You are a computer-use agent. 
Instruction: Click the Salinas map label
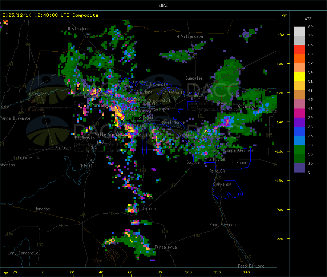63,148
